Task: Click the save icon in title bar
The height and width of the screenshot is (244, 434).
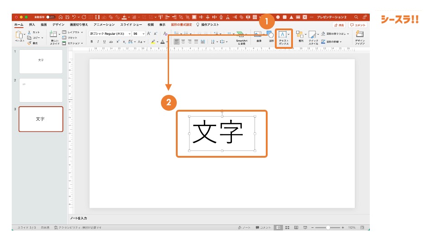Action: tap(67, 17)
